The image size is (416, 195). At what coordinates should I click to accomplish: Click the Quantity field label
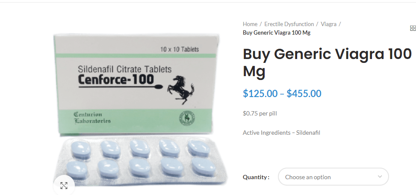click(256, 177)
